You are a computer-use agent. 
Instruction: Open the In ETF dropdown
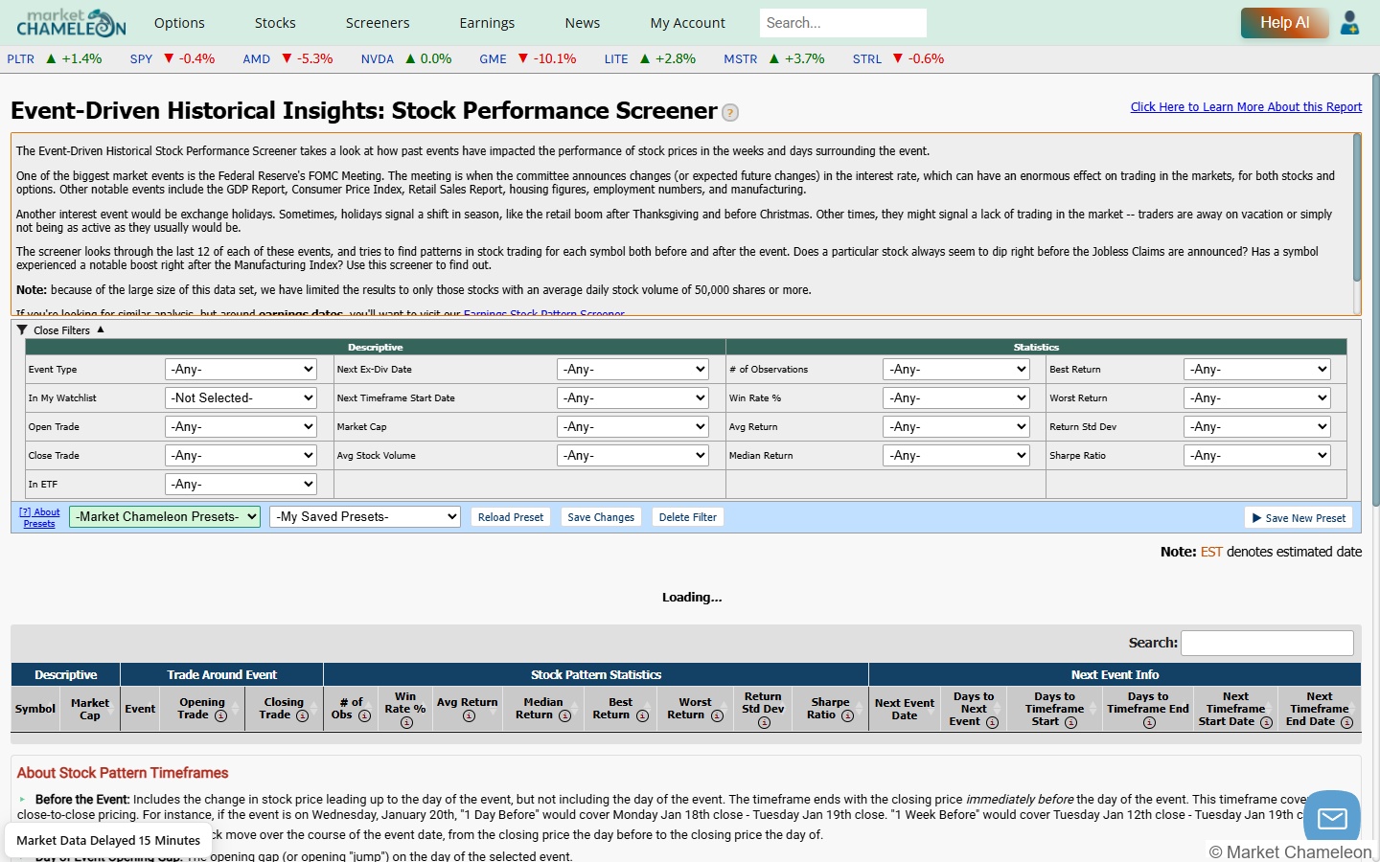point(241,484)
